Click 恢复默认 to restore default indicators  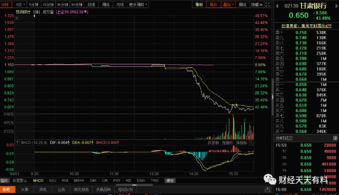tap(20, 181)
